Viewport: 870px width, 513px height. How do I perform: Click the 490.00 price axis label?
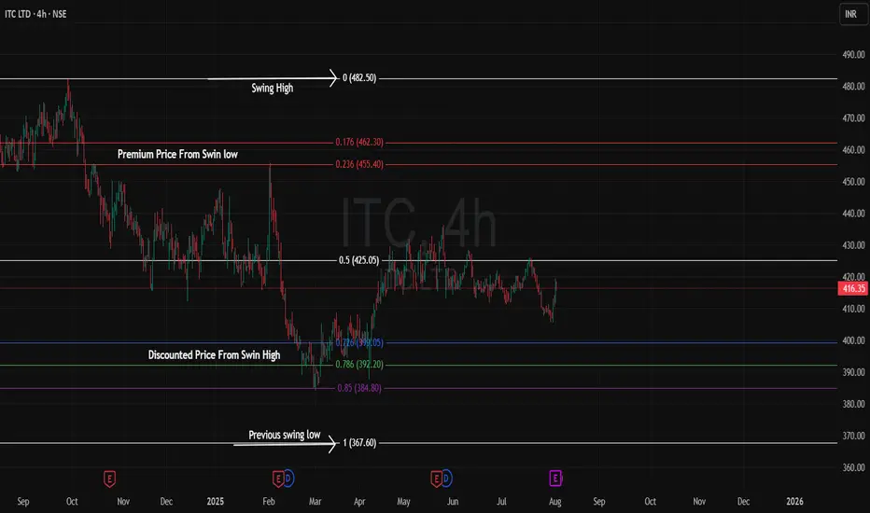point(853,54)
